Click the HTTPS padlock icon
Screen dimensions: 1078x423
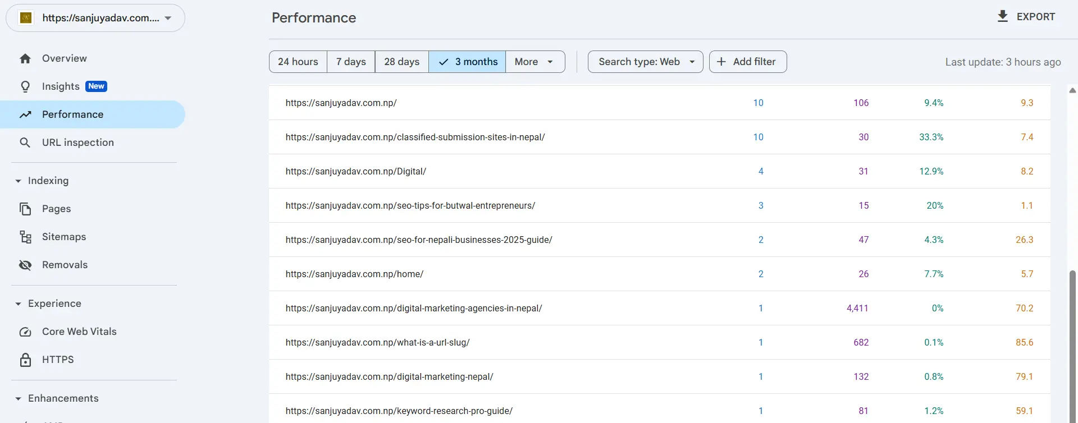click(x=25, y=360)
